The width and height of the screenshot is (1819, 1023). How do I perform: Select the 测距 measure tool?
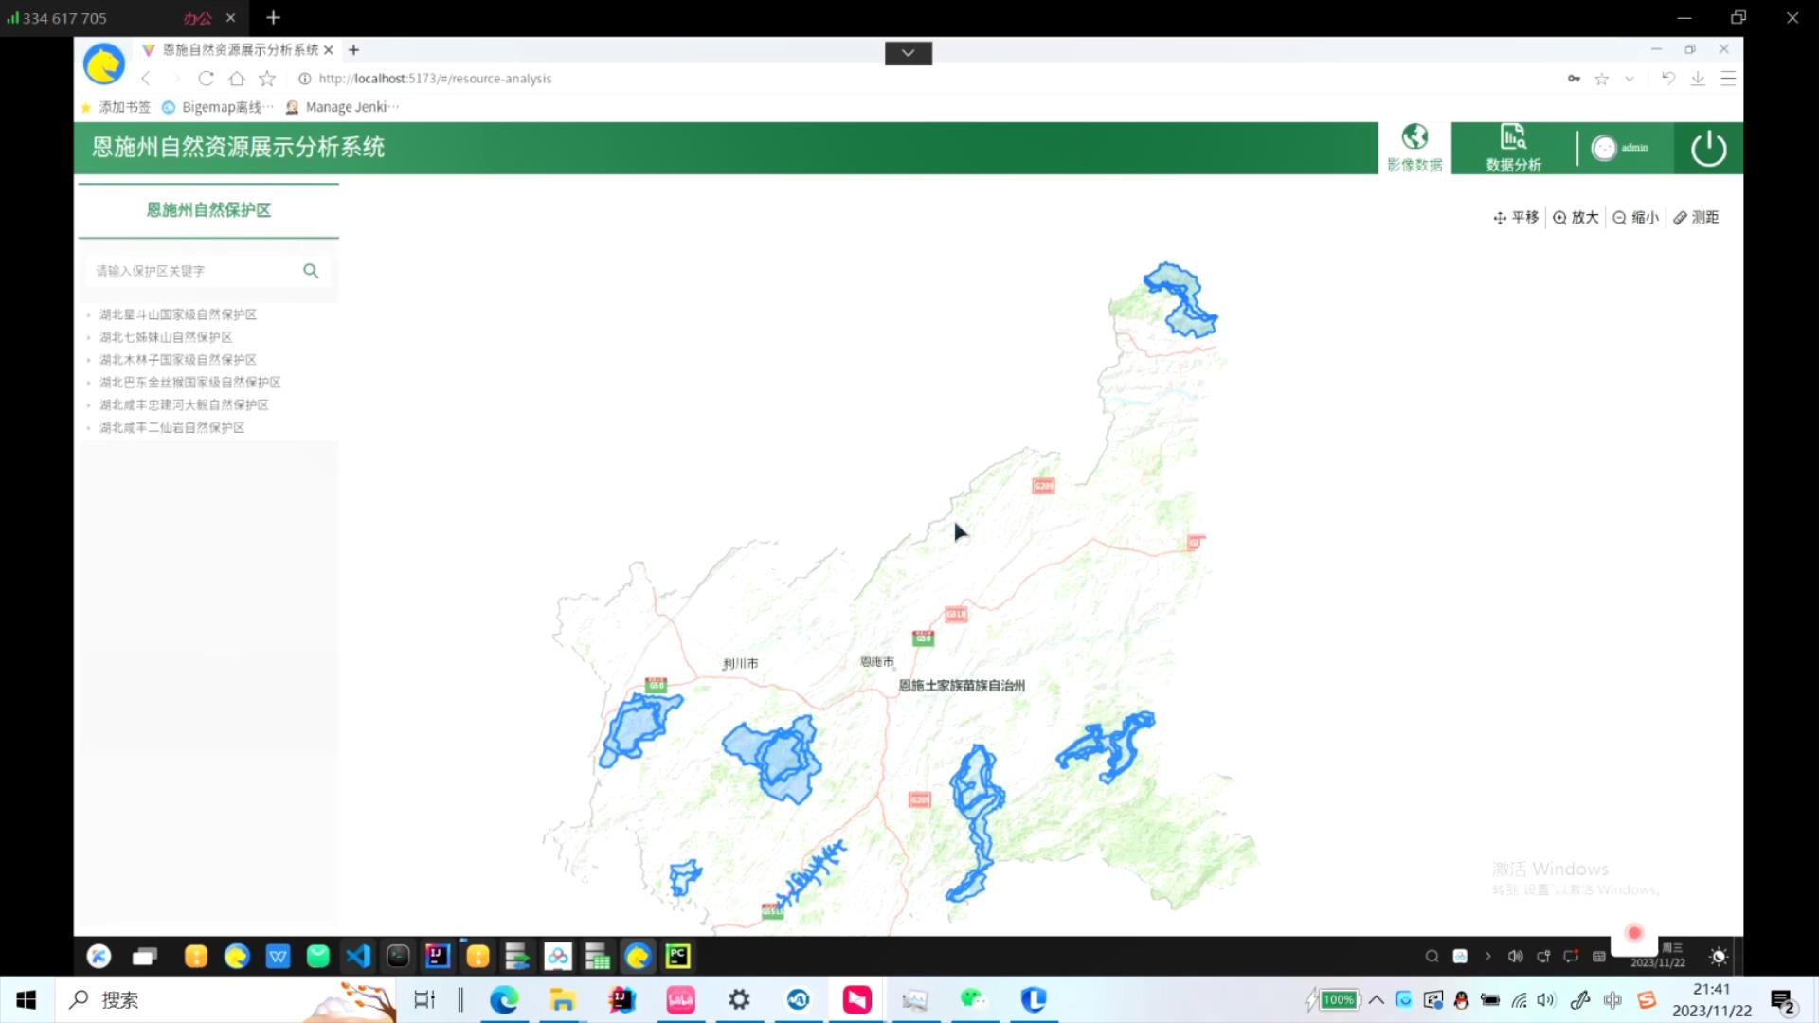1696,218
